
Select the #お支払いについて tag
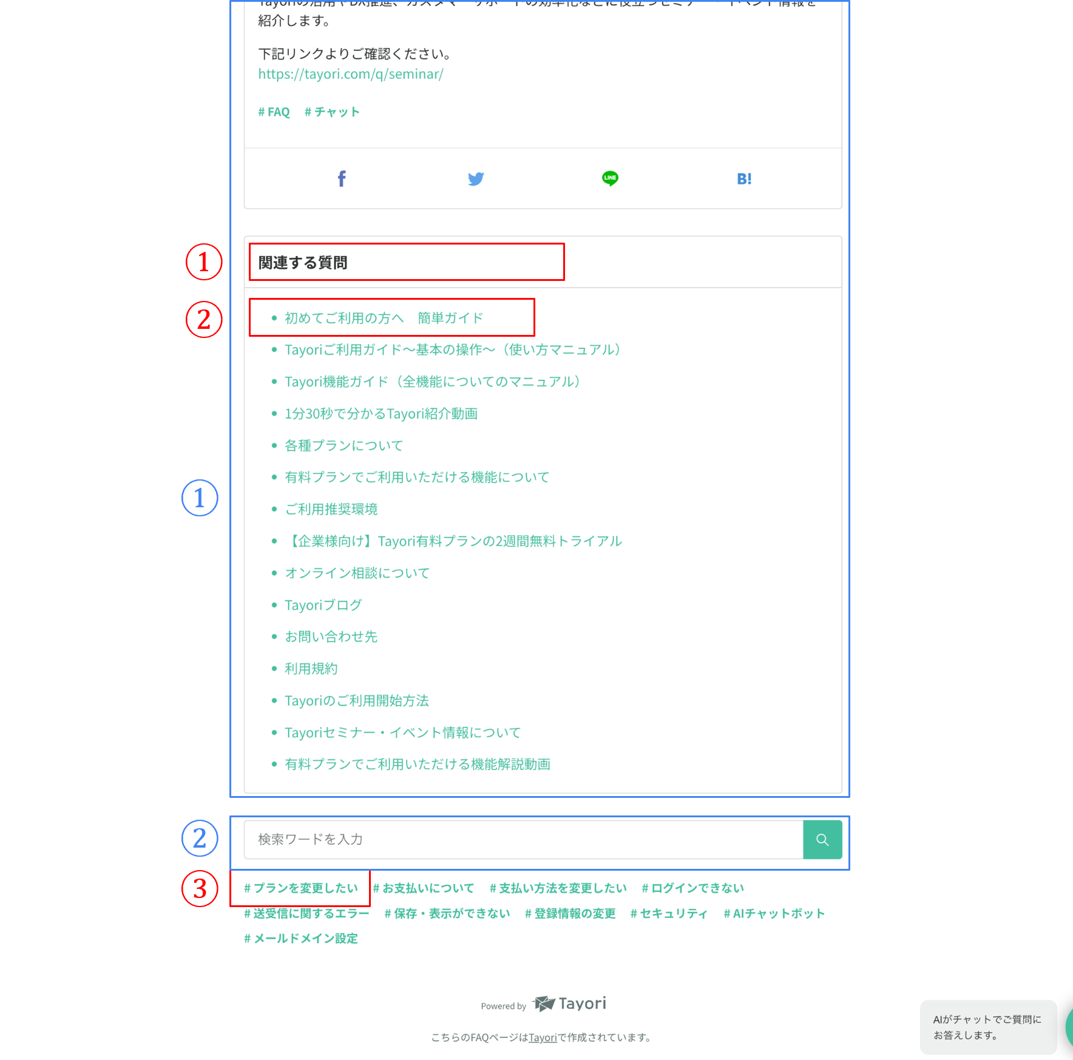click(424, 888)
